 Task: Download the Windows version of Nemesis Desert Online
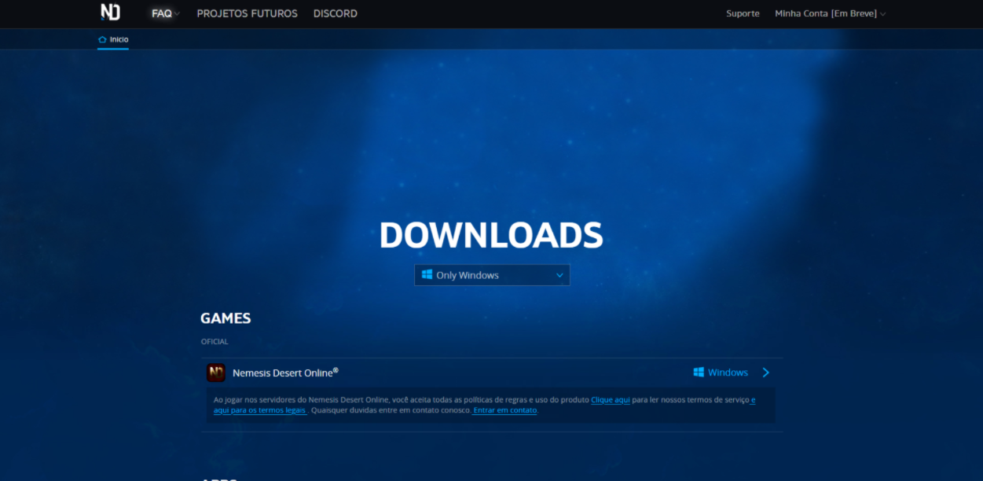click(x=721, y=373)
